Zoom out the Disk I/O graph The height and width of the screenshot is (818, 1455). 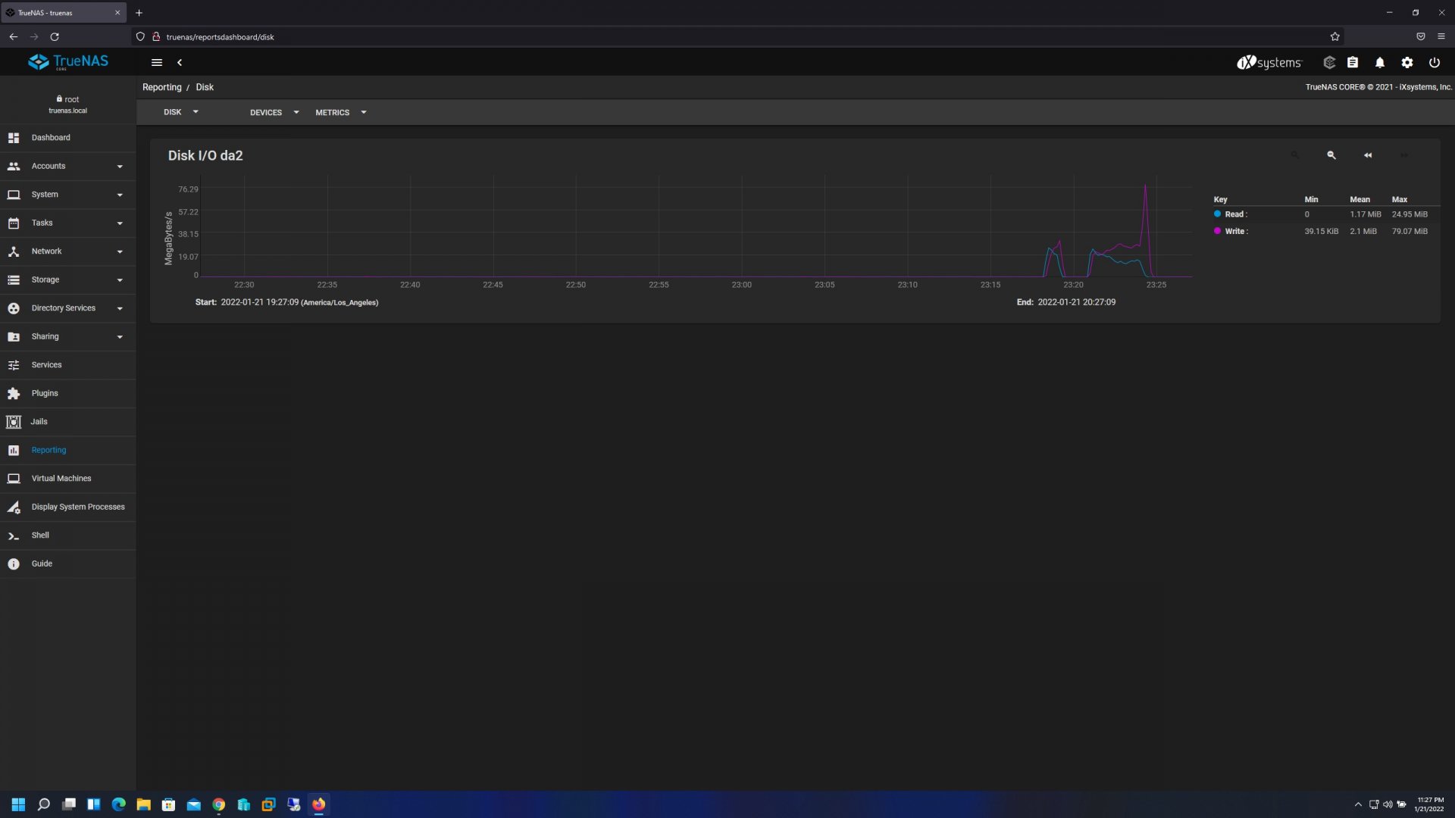tap(1331, 155)
